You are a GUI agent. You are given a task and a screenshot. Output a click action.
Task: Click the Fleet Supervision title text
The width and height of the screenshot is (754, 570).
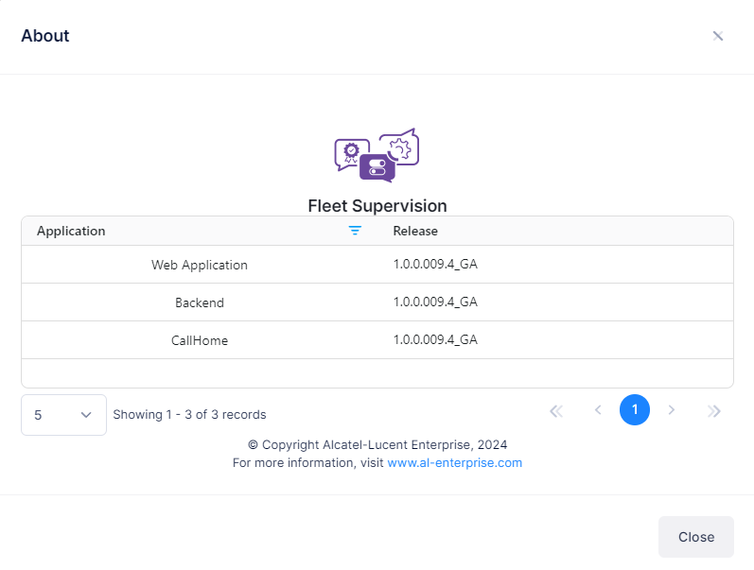point(377,205)
